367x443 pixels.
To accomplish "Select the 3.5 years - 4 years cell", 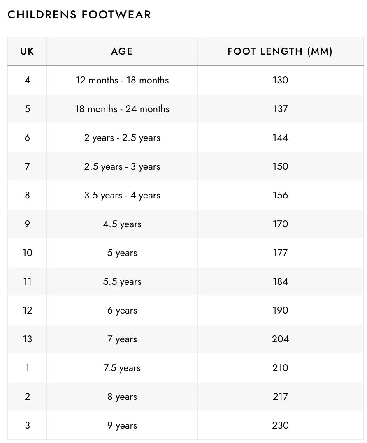I will [122, 195].
